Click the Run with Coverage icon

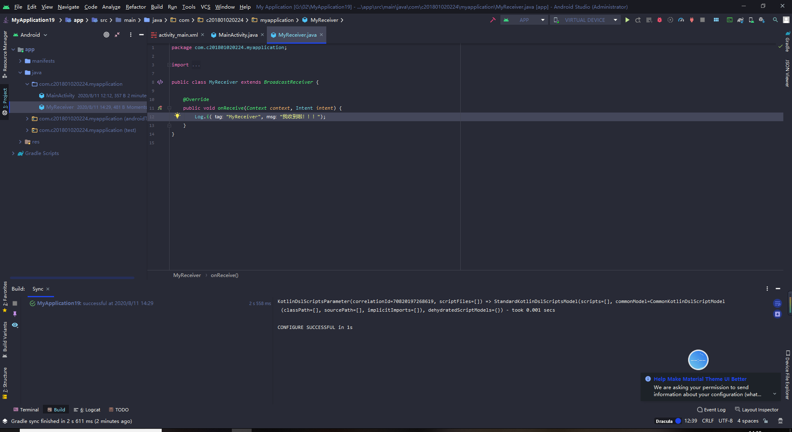pyautogui.click(x=670, y=20)
